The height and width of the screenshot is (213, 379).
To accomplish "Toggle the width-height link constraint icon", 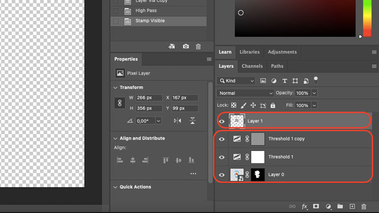I will pyautogui.click(x=120, y=103).
